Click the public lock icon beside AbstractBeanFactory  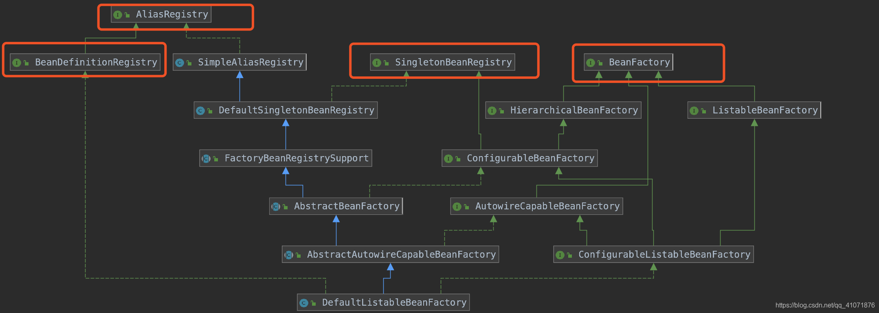click(285, 206)
